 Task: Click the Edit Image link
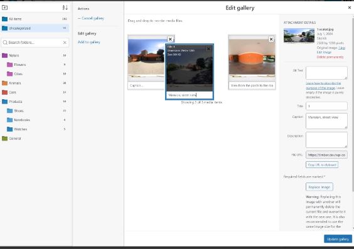point(324,52)
